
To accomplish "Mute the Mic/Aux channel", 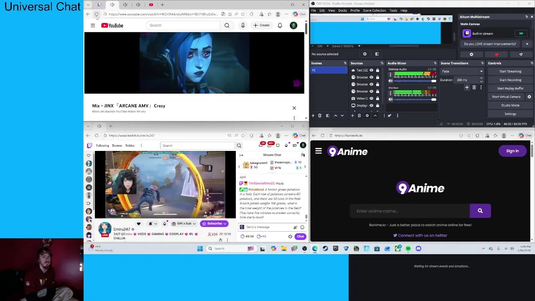I will coord(390,99).
